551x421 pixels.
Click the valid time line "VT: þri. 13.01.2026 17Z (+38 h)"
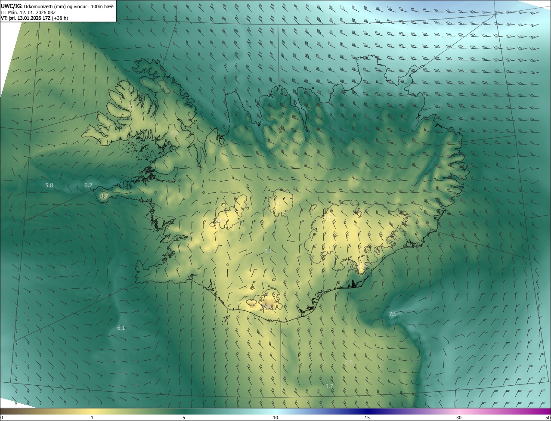(34, 18)
